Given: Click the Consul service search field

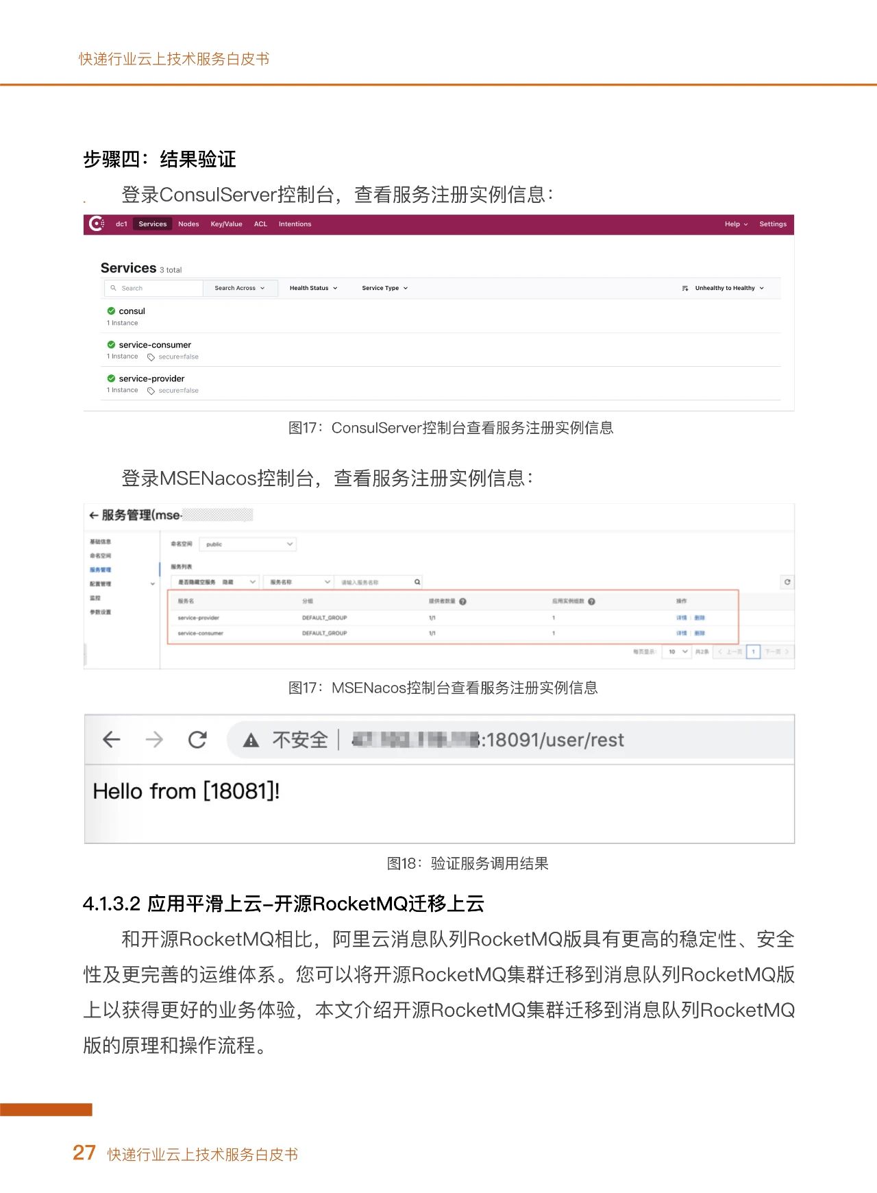Looking at the screenshot, I should (x=153, y=288).
